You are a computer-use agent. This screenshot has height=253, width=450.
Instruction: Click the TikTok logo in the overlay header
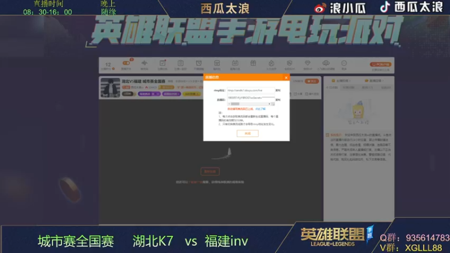385,7
